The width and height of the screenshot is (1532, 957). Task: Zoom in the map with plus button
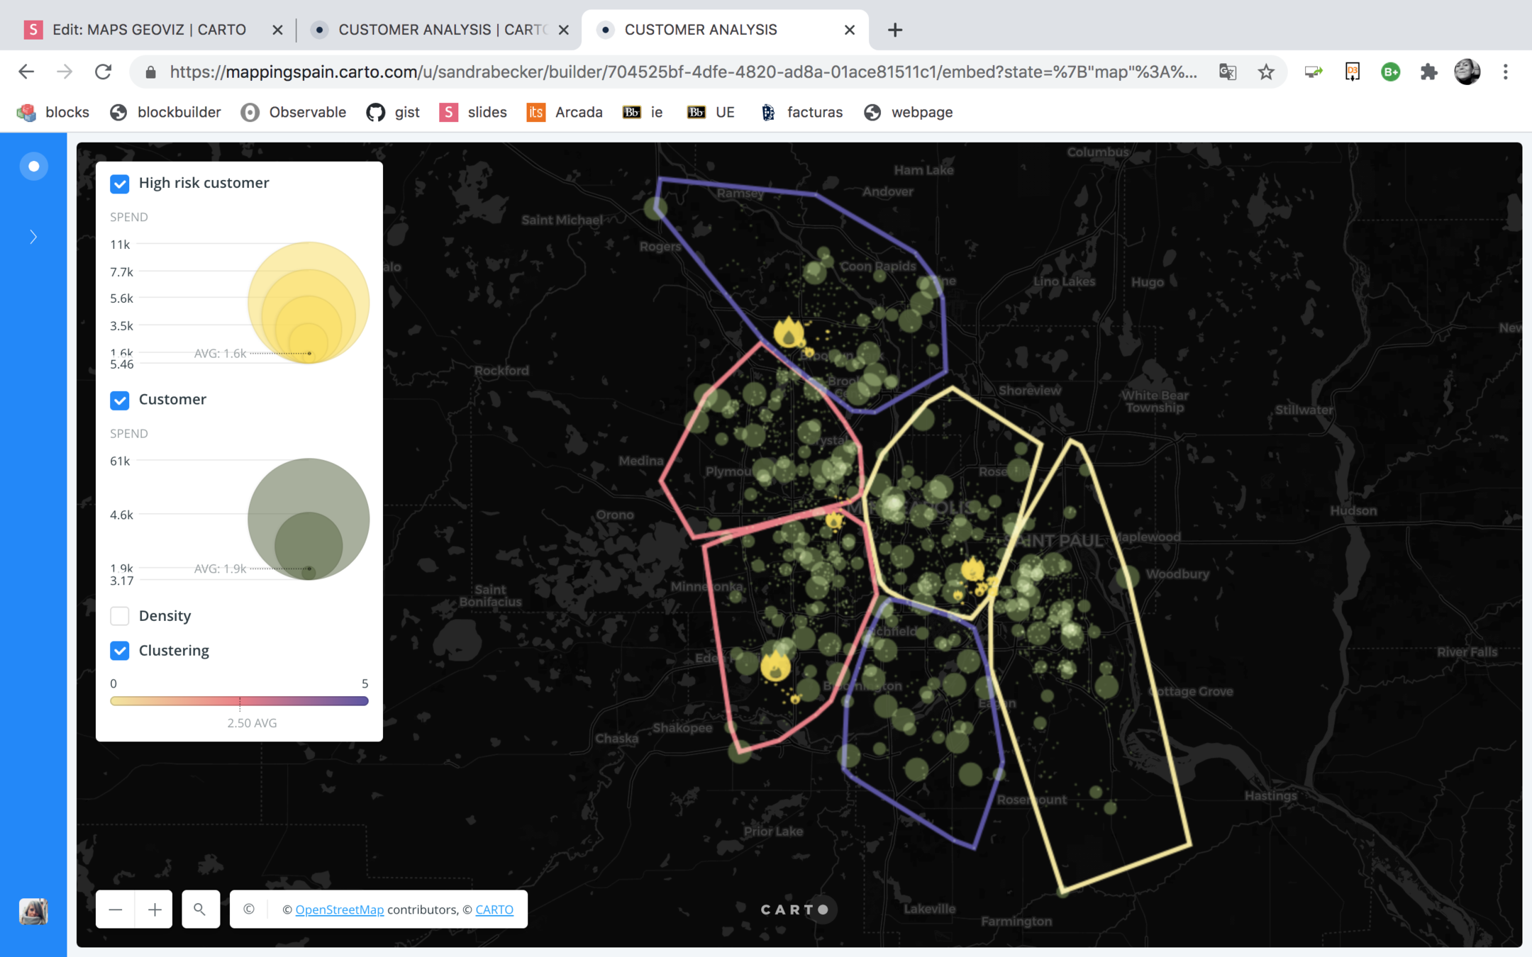[x=154, y=910]
